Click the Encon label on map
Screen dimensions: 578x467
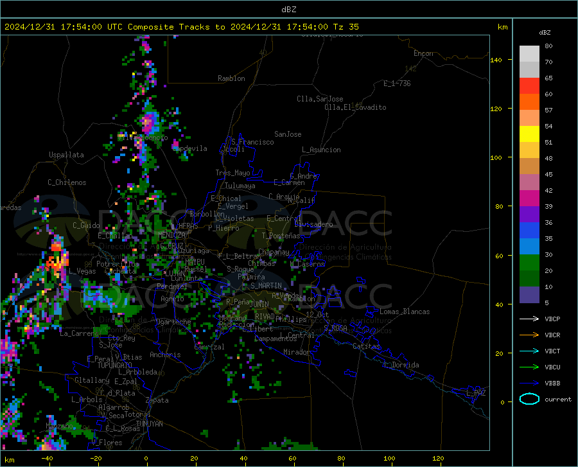click(423, 53)
